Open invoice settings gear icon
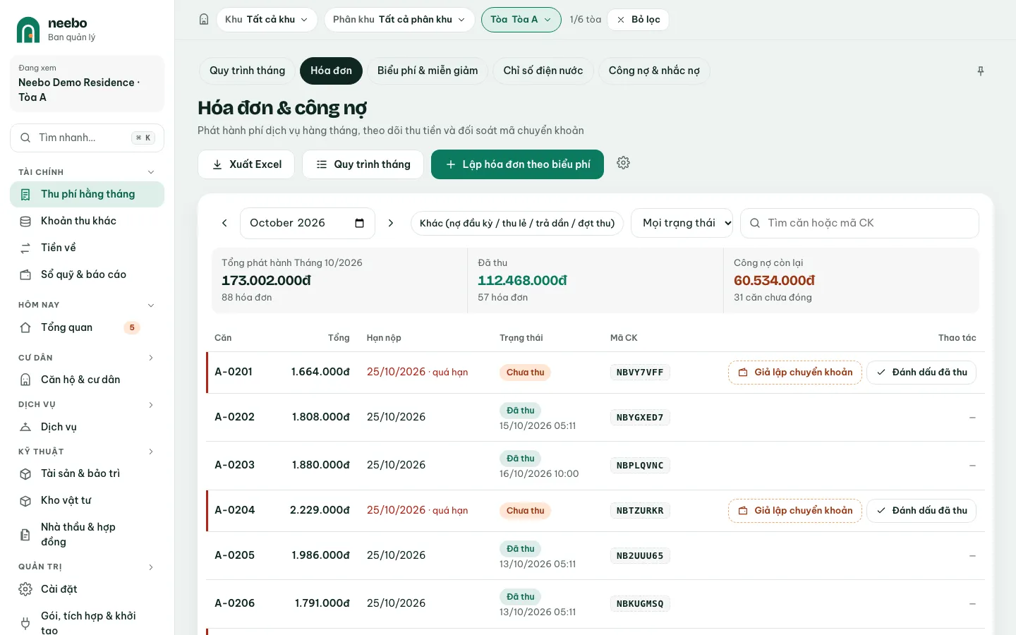 623,163
